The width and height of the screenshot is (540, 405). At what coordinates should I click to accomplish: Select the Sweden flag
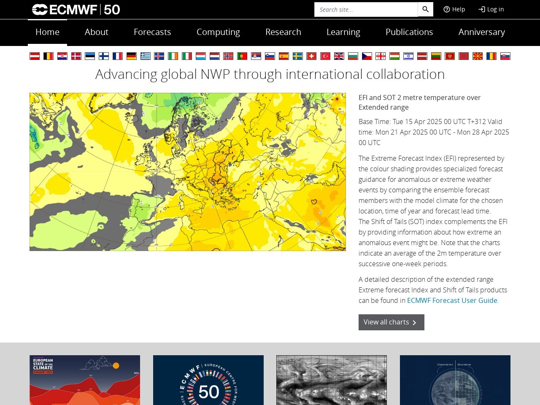pyautogui.click(x=298, y=56)
